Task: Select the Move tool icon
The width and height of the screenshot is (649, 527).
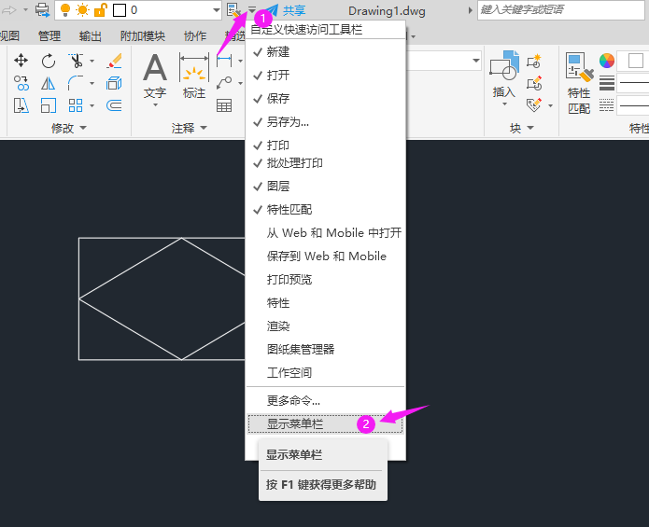Action: (21, 61)
